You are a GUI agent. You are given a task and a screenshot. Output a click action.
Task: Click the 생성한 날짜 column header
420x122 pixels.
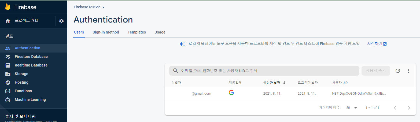click(272, 83)
